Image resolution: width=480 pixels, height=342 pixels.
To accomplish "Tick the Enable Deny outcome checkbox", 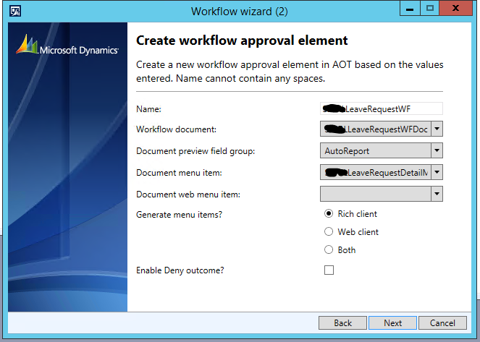I will pyautogui.click(x=329, y=270).
